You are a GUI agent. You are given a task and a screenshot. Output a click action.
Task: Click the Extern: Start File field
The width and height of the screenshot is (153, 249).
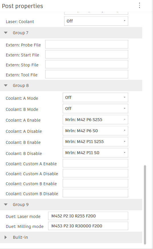pyautogui.click(x=87, y=54)
